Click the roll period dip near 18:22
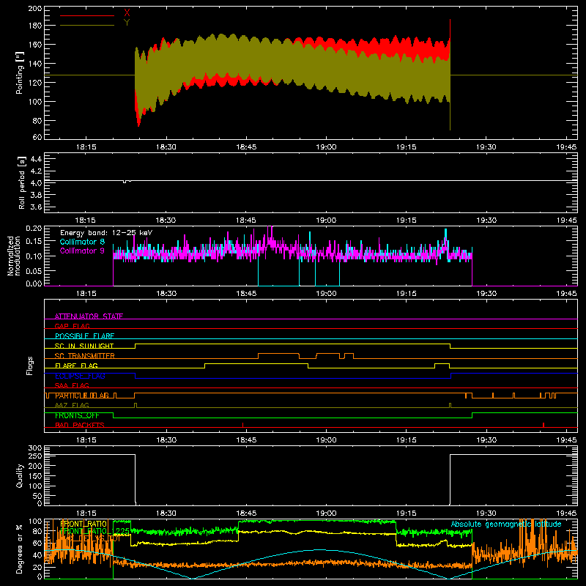The height and width of the screenshot is (586, 586). click(126, 182)
